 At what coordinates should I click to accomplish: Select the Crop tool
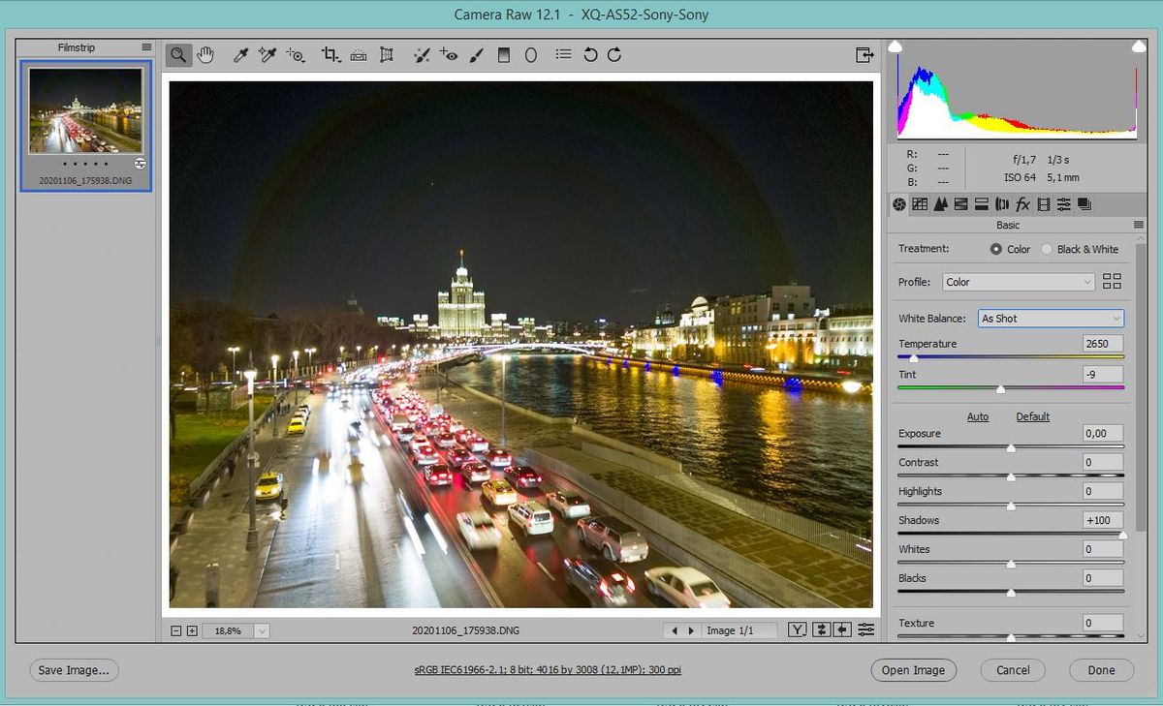330,55
